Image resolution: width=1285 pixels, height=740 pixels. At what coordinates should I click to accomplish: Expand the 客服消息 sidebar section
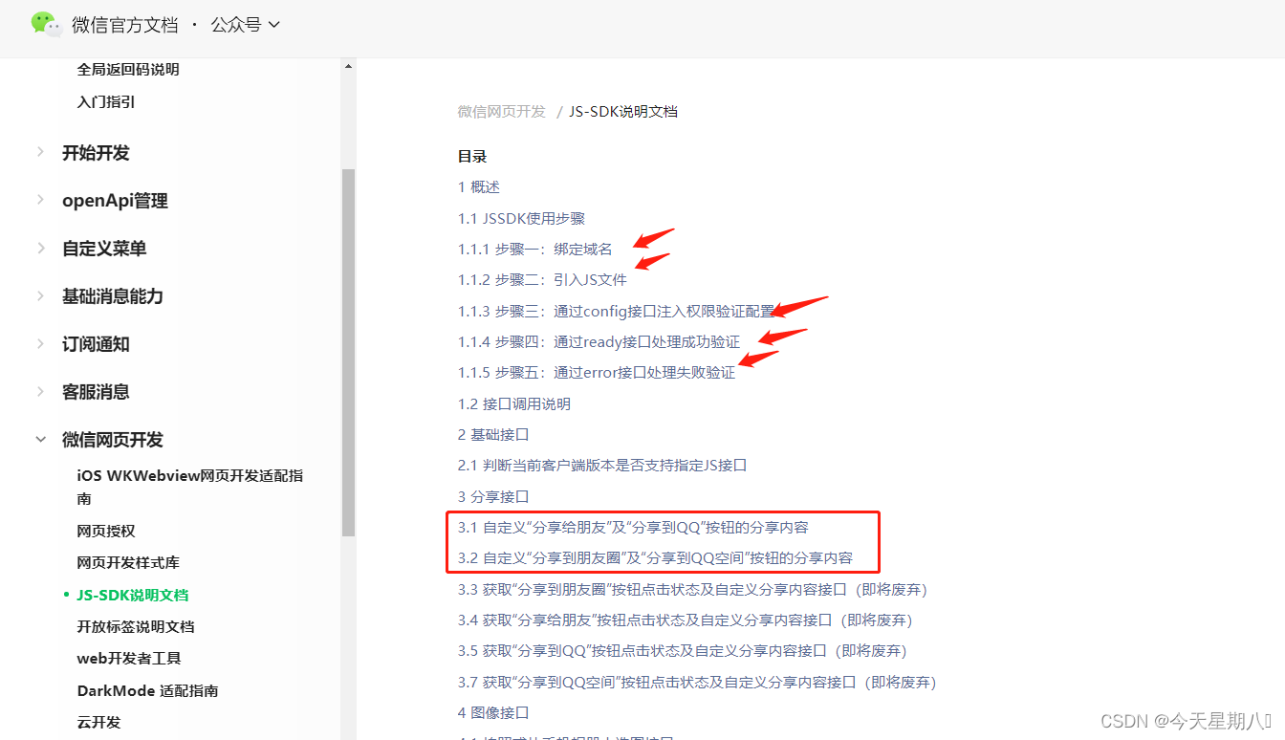tap(96, 392)
